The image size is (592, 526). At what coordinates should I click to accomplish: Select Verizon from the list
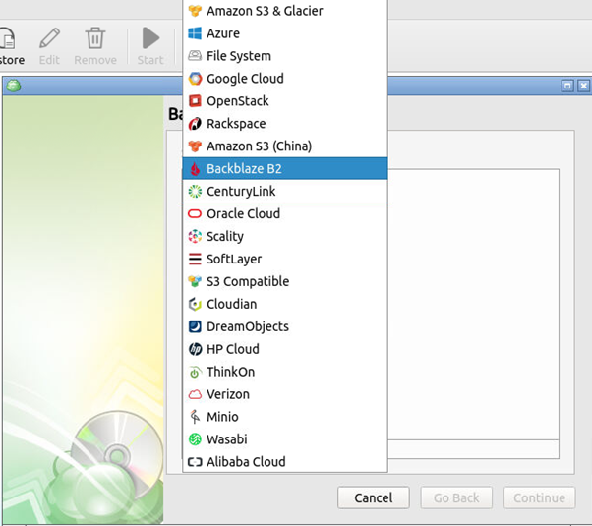[x=285, y=394]
